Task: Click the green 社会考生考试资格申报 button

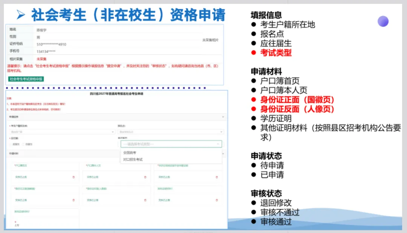Action: coord(26,79)
